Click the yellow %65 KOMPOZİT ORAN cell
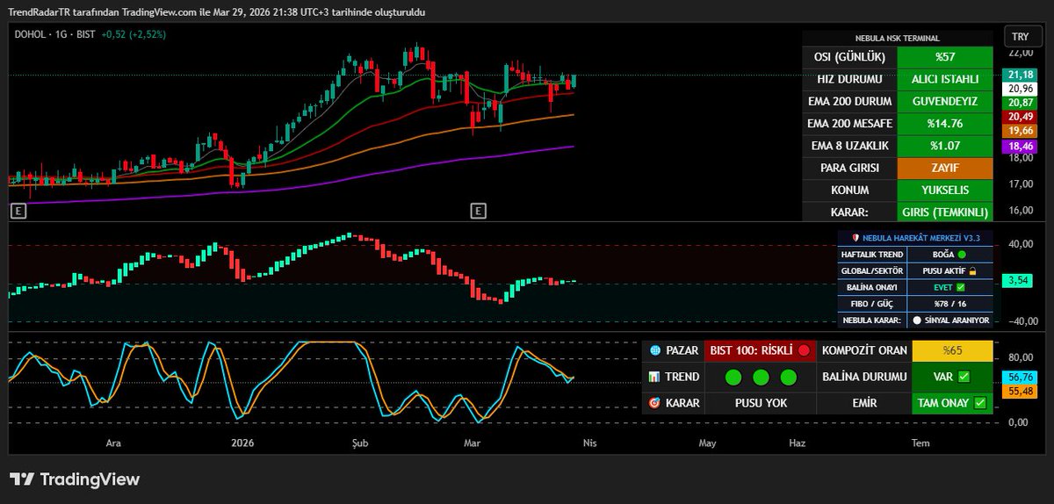The height and width of the screenshot is (504, 1054). (x=953, y=350)
